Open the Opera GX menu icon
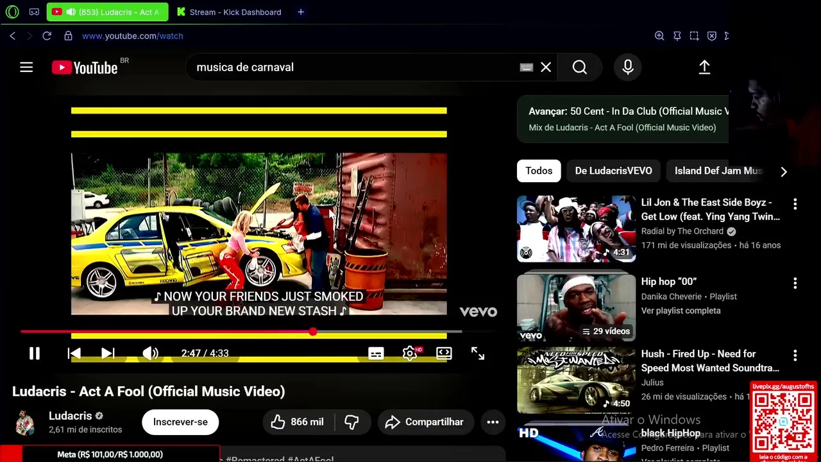Screen dimensions: 821x462 [12, 12]
